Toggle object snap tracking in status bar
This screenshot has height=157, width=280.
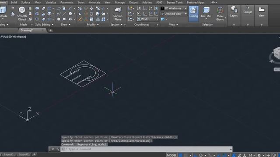pyautogui.click(x=219, y=155)
